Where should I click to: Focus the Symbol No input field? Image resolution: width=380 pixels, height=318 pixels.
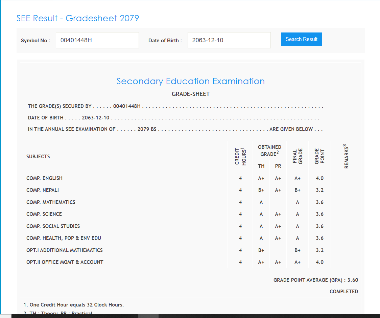pyautogui.click(x=97, y=40)
